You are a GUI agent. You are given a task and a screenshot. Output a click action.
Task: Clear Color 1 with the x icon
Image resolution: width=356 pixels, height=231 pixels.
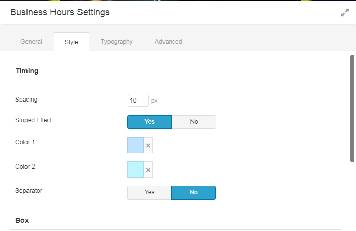148,145
